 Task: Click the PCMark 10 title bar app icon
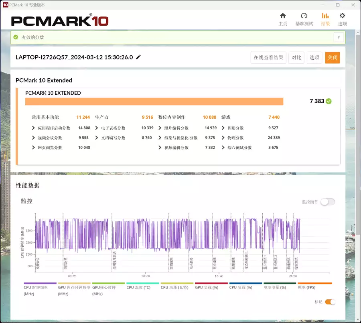pyautogui.click(x=5, y=5)
